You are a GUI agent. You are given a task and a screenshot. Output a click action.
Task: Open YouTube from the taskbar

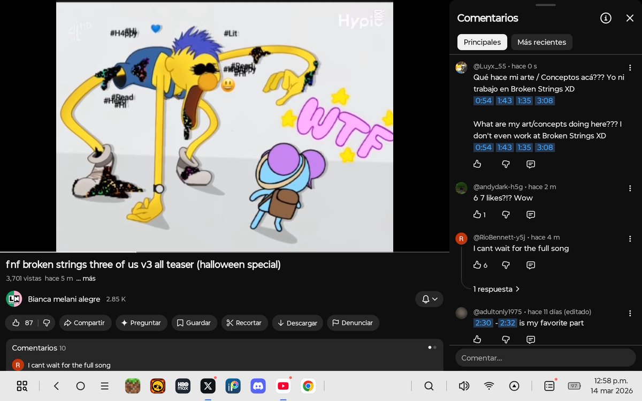283,386
